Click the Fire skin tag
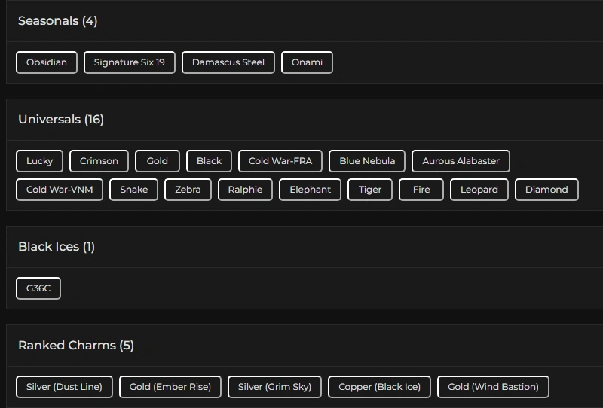Image resolution: width=603 pixels, height=408 pixels. pos(421,190)
